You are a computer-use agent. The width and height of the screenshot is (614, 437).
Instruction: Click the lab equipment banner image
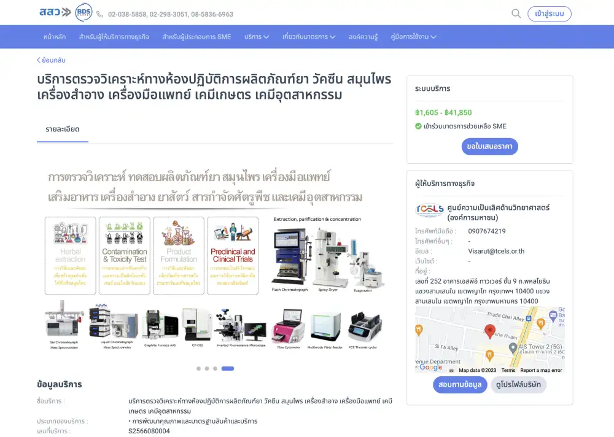point(214,259)
